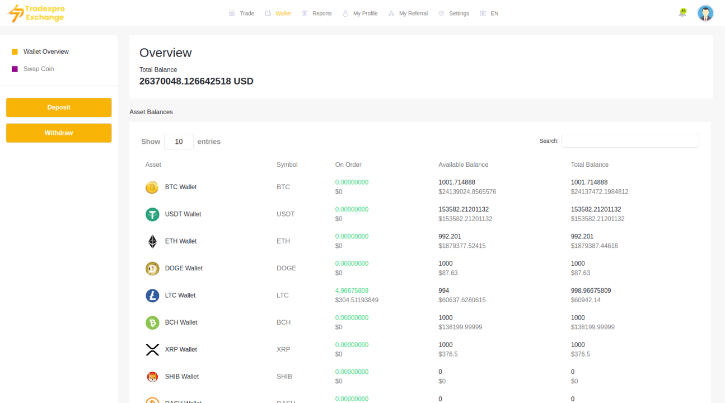Sort table by Available Balance header

coord(463,165)
